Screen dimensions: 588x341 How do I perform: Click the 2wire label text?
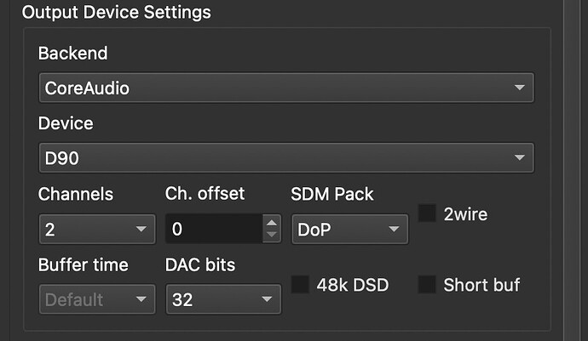tap(465, 214)
